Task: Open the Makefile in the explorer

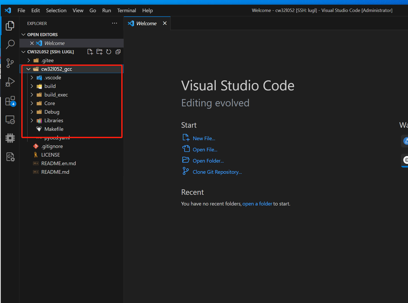Action: pos(54,129)
